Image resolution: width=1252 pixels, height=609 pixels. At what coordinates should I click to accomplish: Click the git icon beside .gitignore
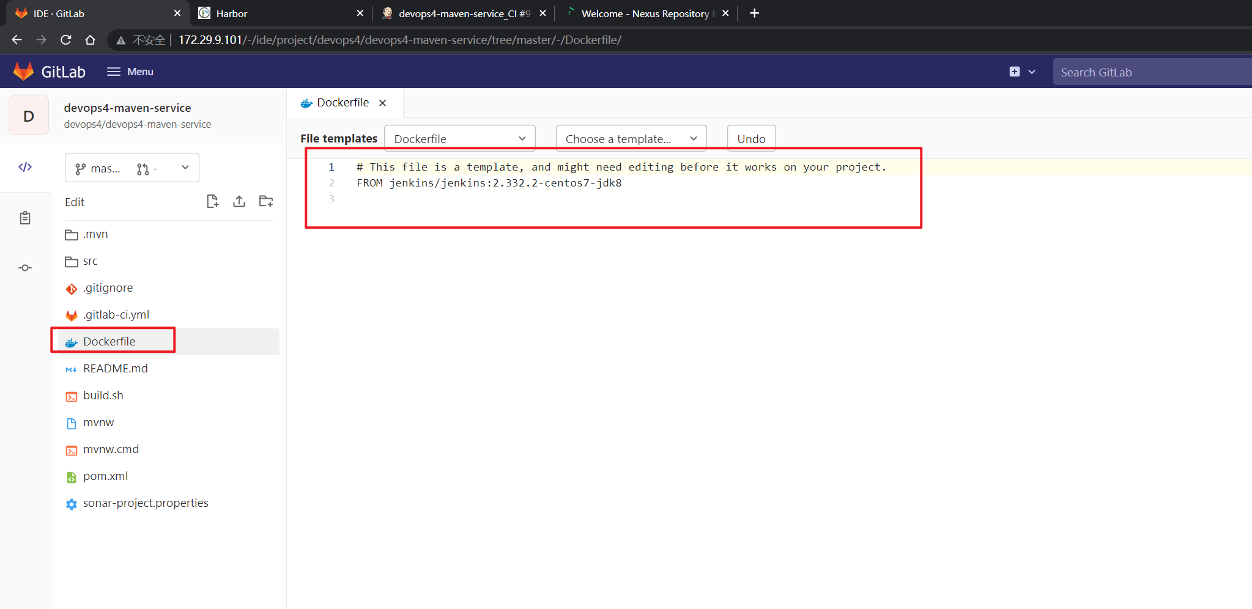pos(72,289)
